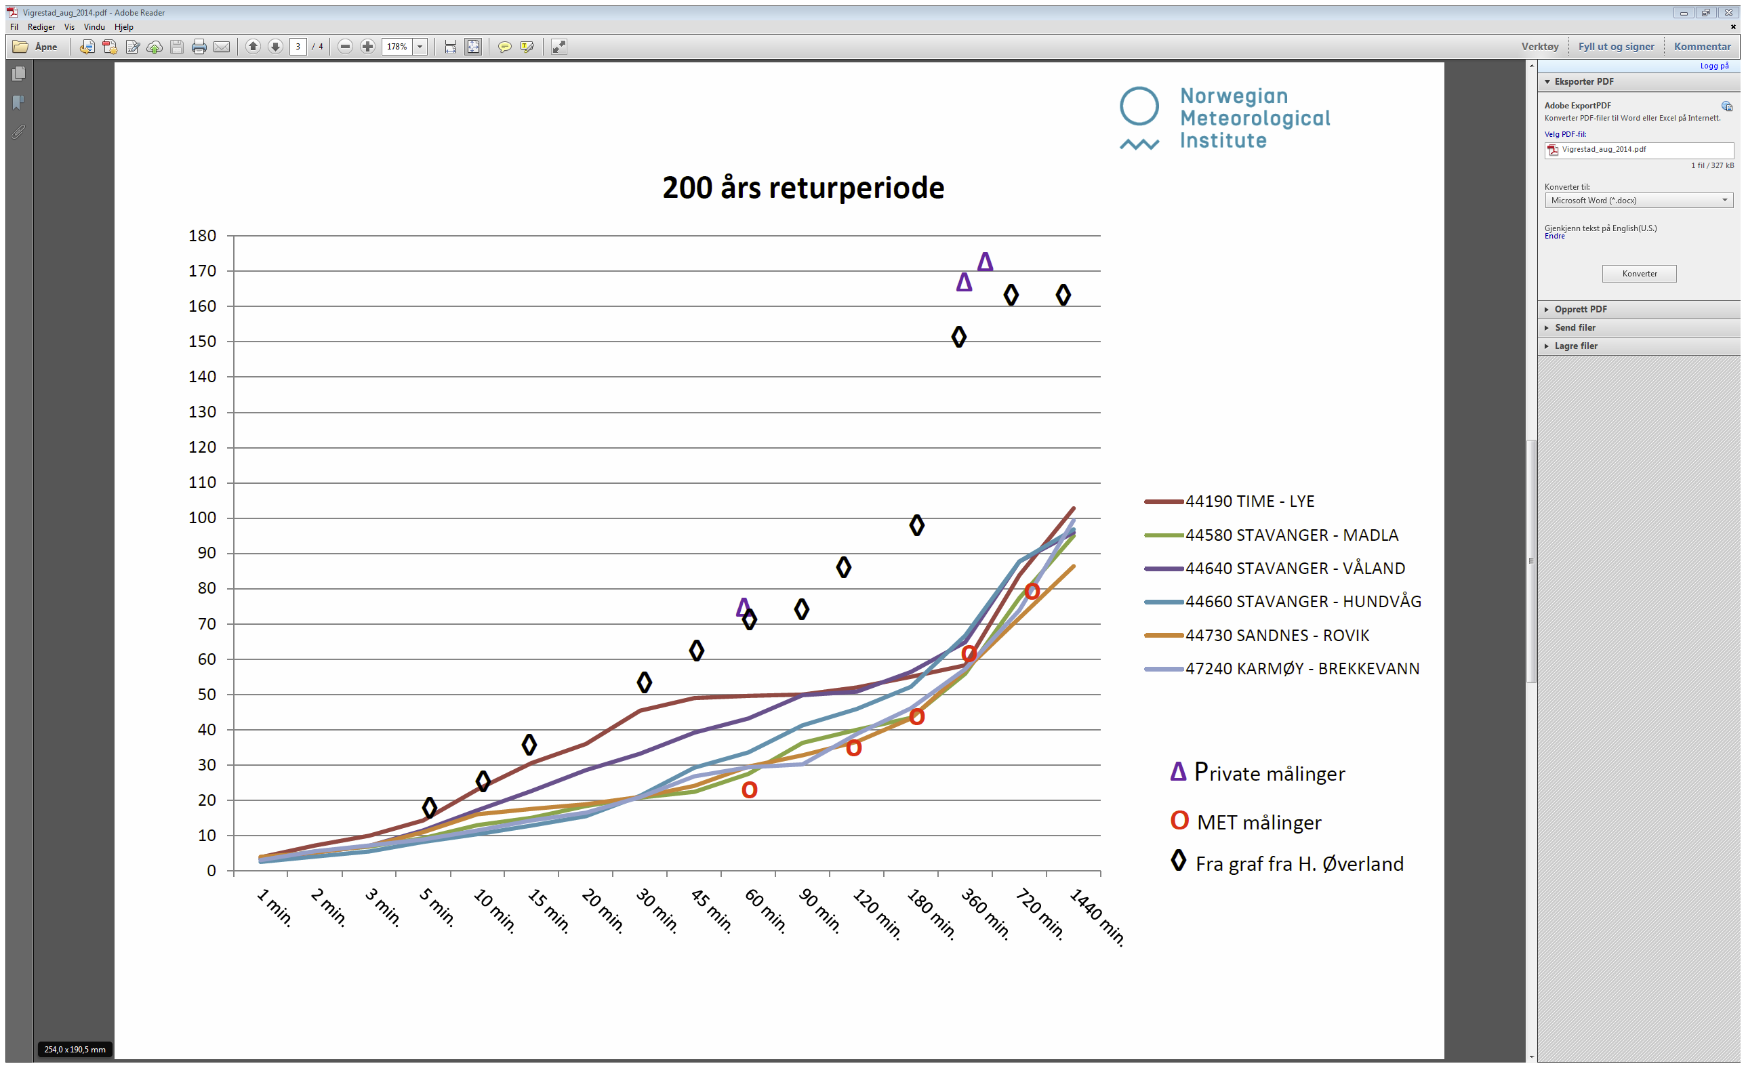Click the scrollbar up arrow
Screen dimensions: 1746x1068
click(1531, 66)
